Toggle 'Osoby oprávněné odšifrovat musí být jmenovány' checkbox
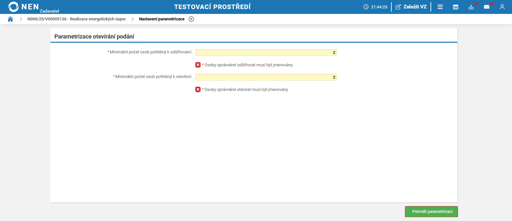This screenshot has width=512, height=221. click(198, 65)
